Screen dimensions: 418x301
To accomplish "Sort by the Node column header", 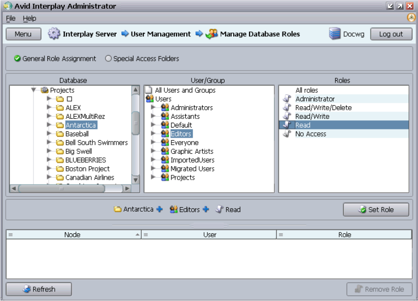I will point(72,235).
